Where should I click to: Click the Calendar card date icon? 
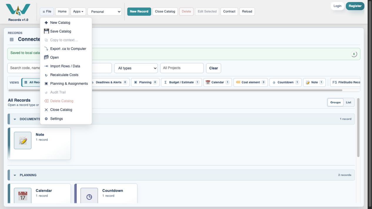(23, 195)
